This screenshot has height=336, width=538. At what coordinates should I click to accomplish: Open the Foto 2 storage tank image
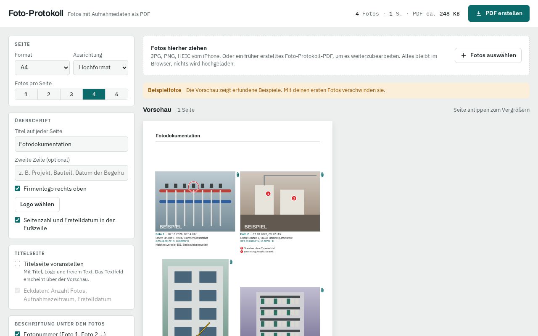[x=280, y=202]
